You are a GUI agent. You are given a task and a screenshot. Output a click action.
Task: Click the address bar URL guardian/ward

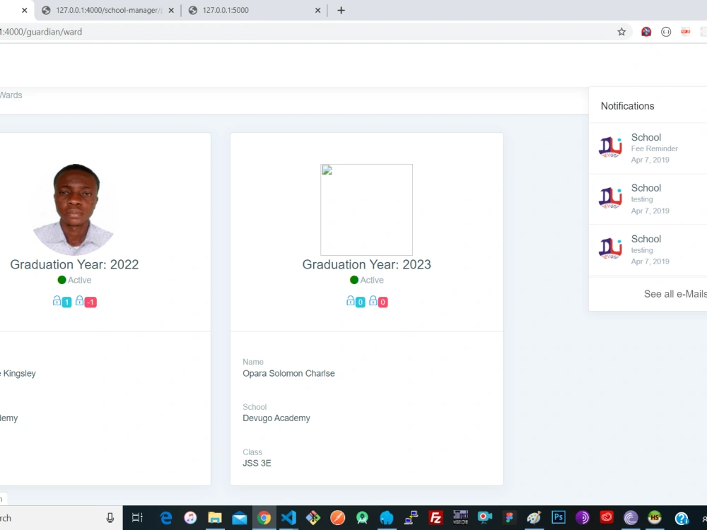(x=41, y=32)
